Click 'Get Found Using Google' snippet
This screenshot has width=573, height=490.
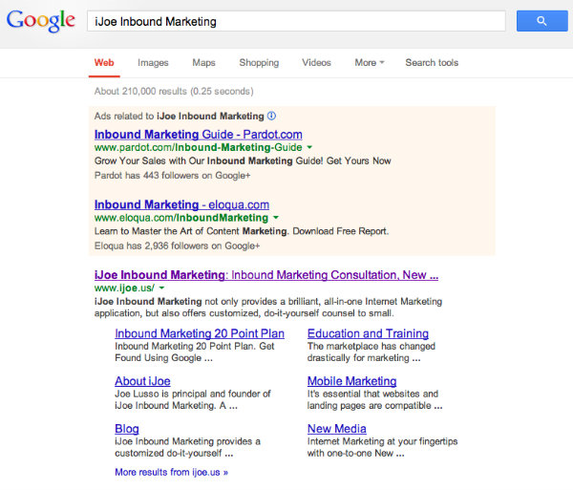(x=195, y=352)
